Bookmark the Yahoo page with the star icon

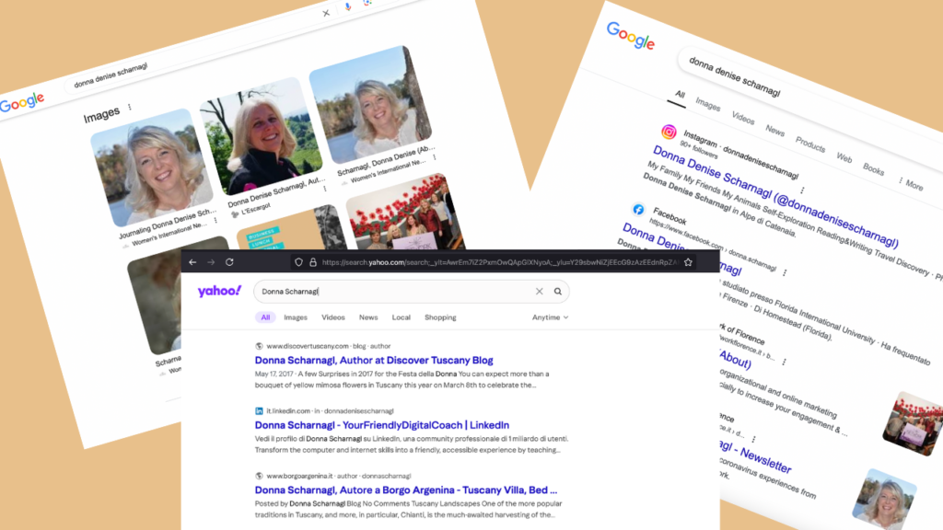(688, 262)
